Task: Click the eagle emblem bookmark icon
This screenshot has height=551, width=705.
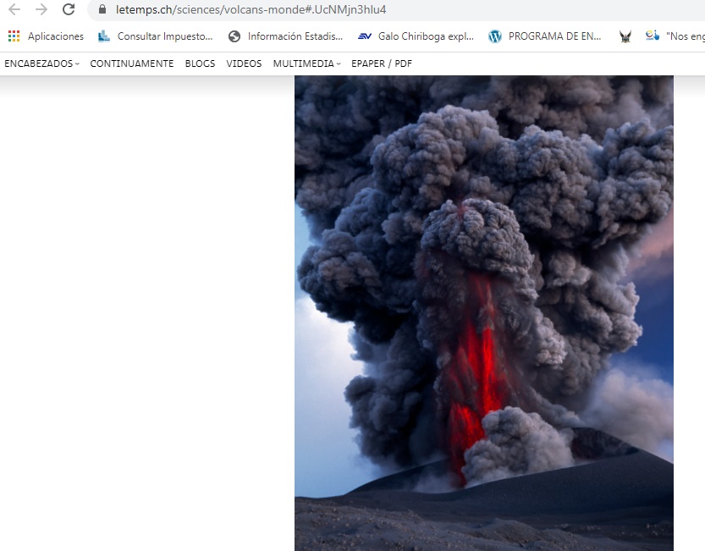Action: (x=625, y=36)
